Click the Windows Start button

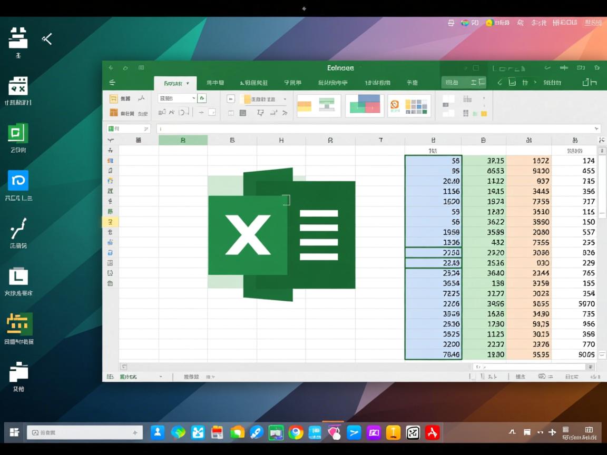[14, 432]
